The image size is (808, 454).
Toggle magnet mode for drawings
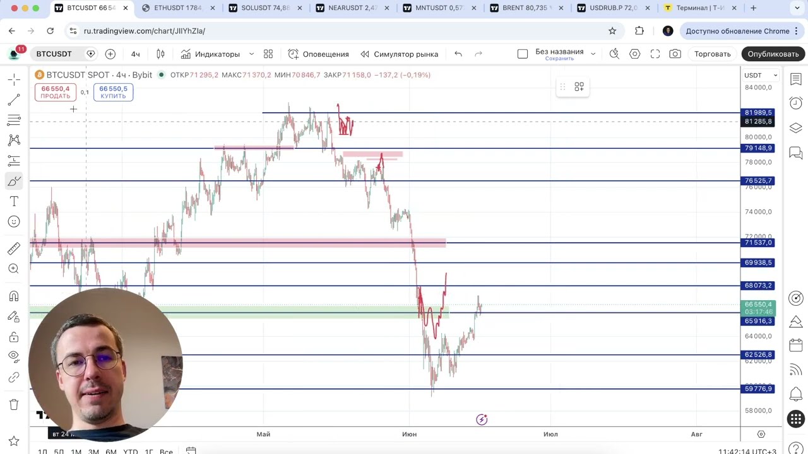point(14,296)
